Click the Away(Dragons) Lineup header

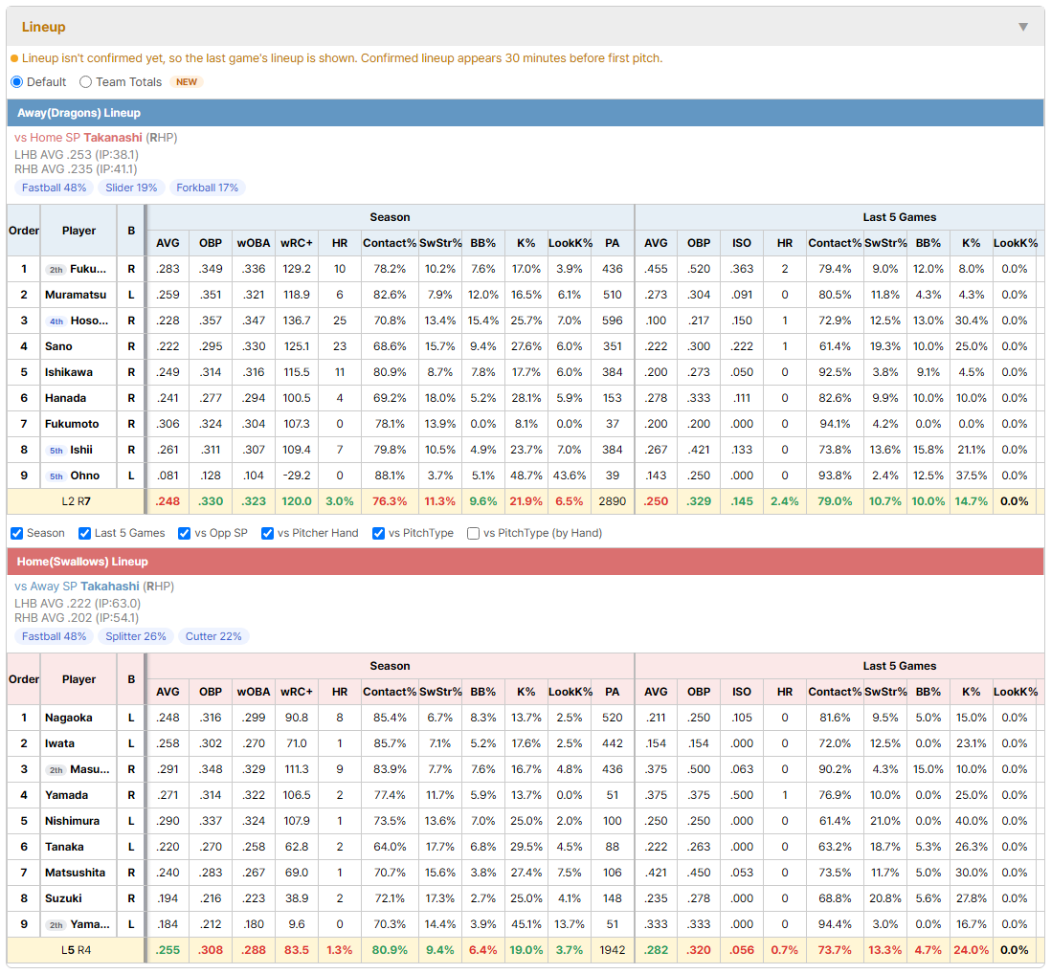525,113
